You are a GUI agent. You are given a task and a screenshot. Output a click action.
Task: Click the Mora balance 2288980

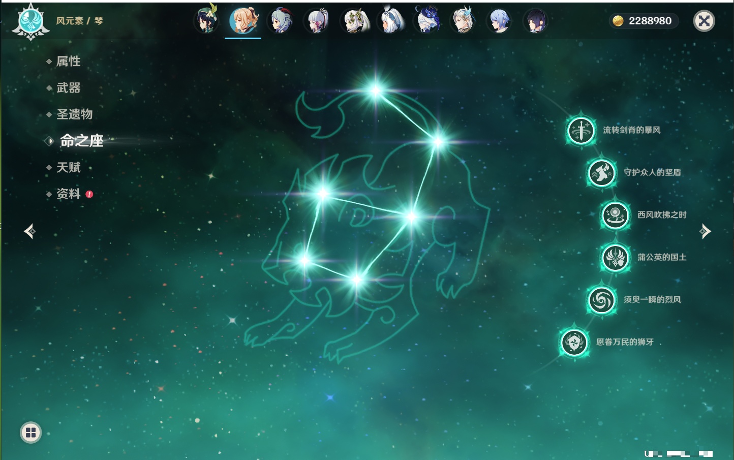tap(650, 21)
